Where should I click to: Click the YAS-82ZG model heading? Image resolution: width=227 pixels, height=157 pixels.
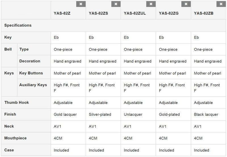(x=168, y=13)
